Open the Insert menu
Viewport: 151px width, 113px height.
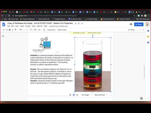pos(22,26)
